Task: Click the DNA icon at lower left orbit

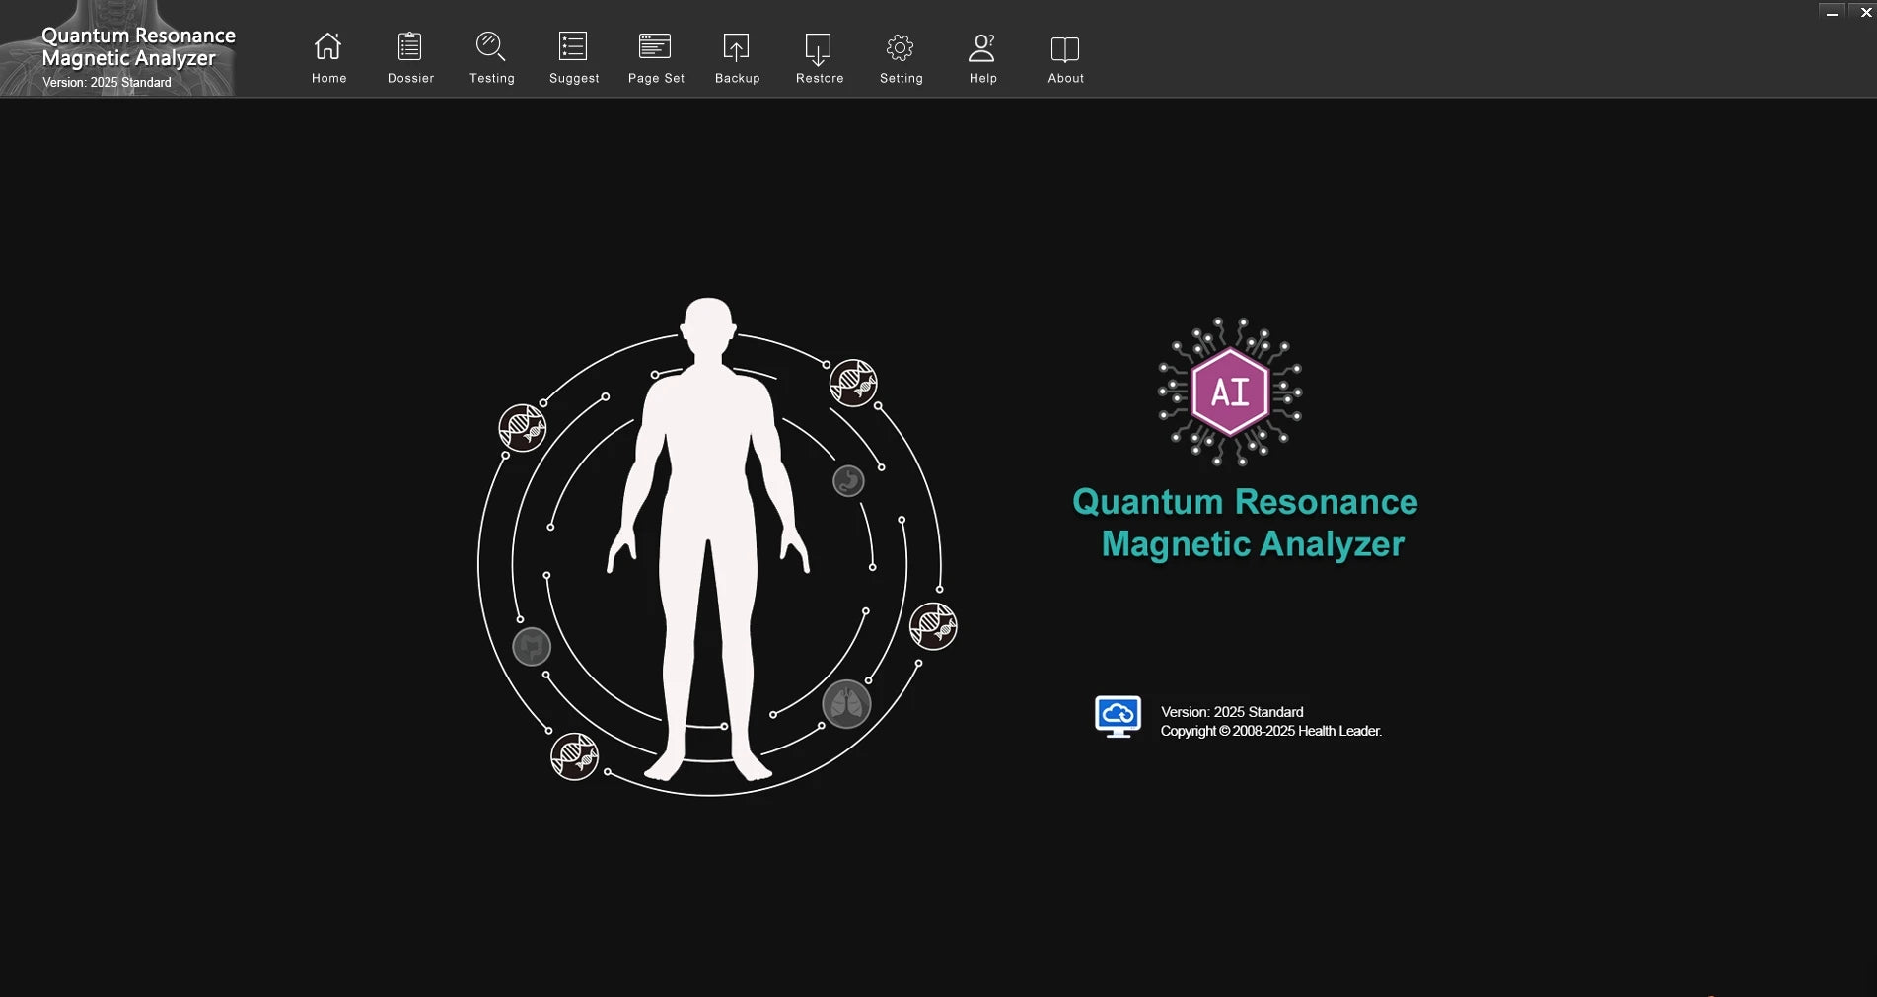Action: tap(574, 756)
